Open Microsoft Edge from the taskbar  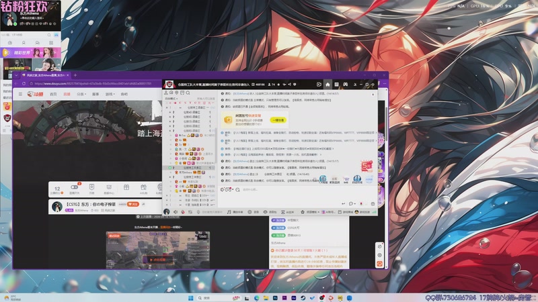[x=256, y=298]
